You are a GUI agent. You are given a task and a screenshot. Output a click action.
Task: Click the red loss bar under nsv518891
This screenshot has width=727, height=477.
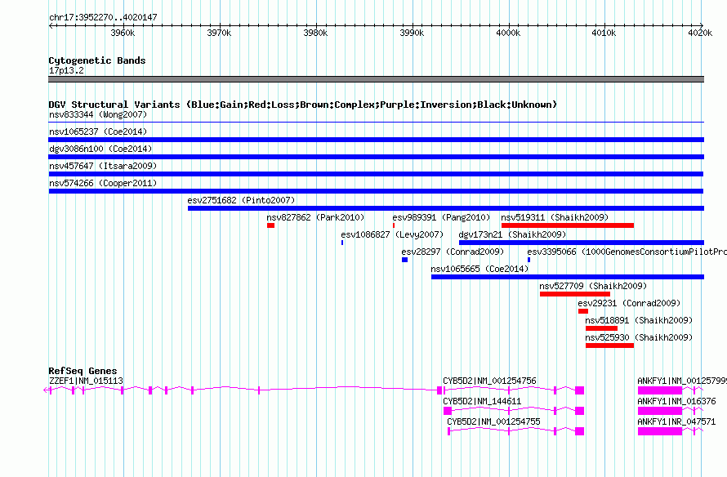pos(601,328)
